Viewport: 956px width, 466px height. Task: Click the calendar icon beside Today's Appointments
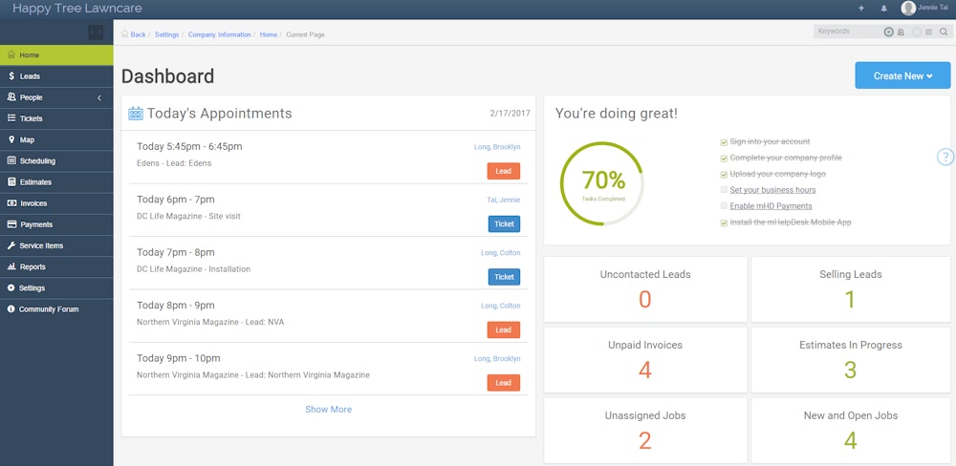[136, 114]
